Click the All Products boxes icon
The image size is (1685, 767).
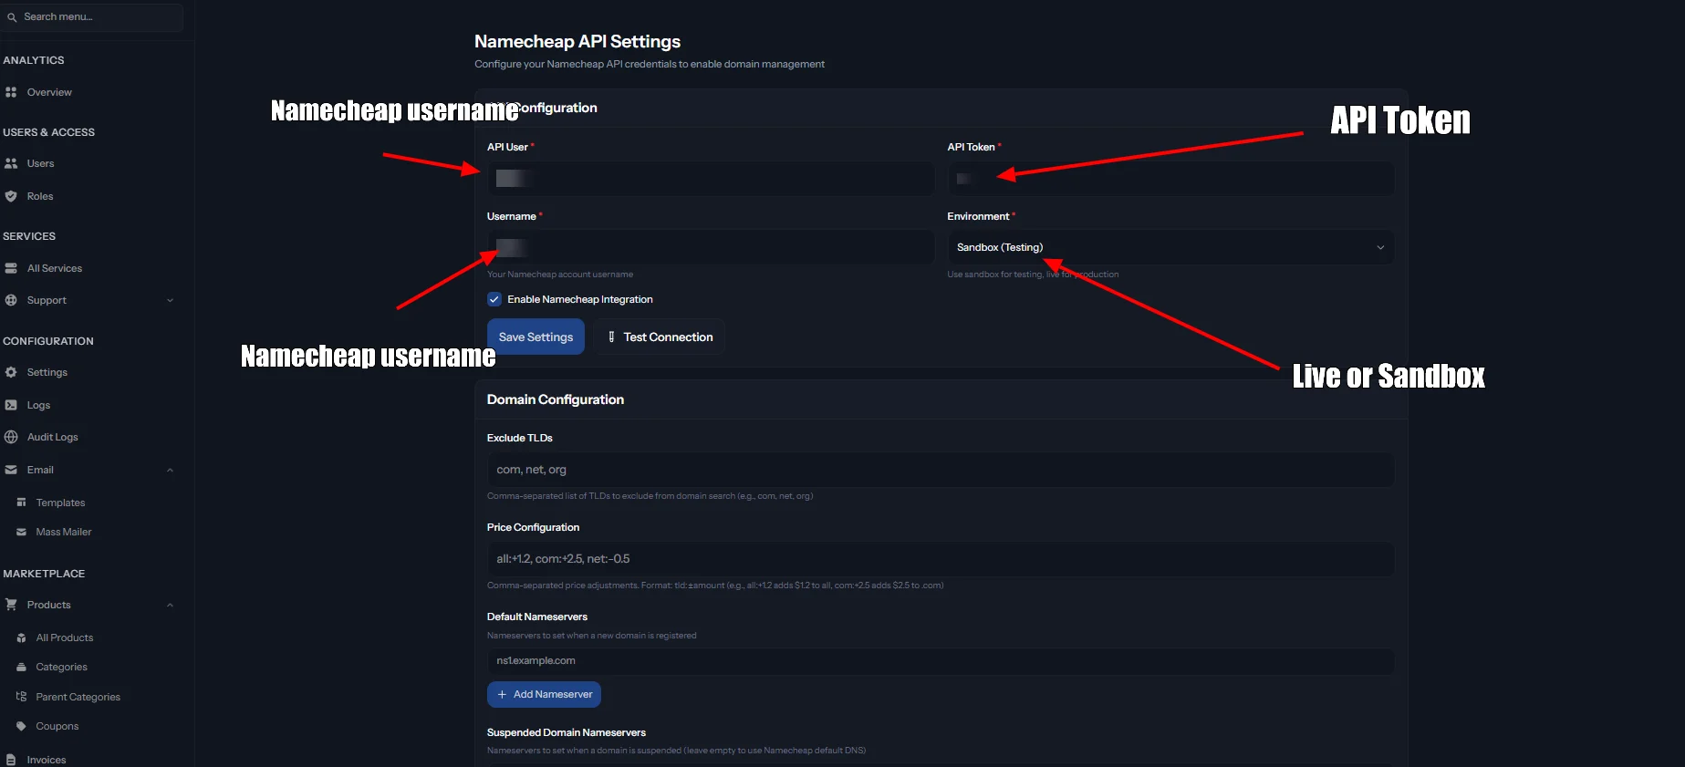click(21, 637)
